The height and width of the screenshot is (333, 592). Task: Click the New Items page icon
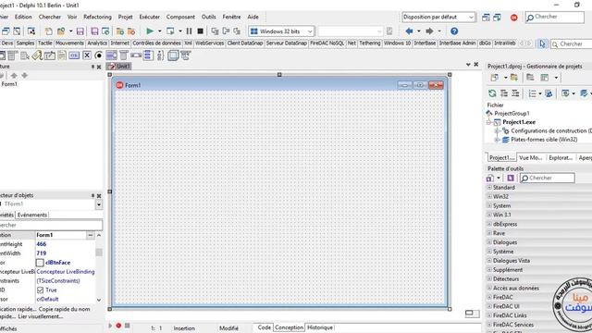[49, 31]
